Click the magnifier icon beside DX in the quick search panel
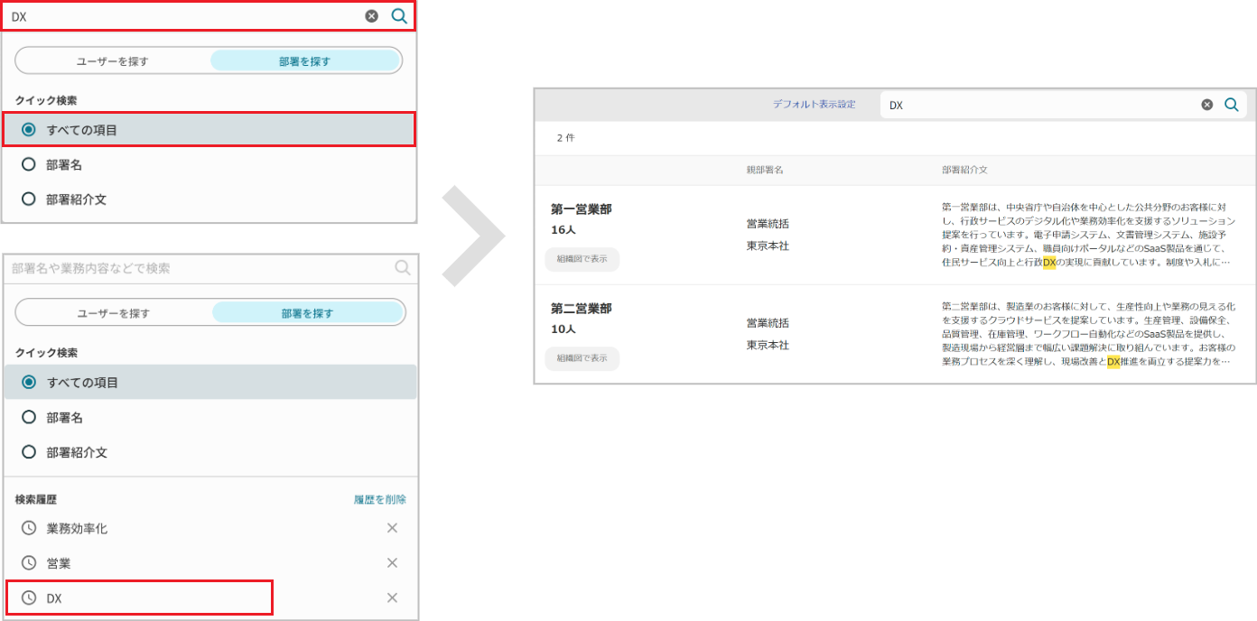 tap(399, 16)
